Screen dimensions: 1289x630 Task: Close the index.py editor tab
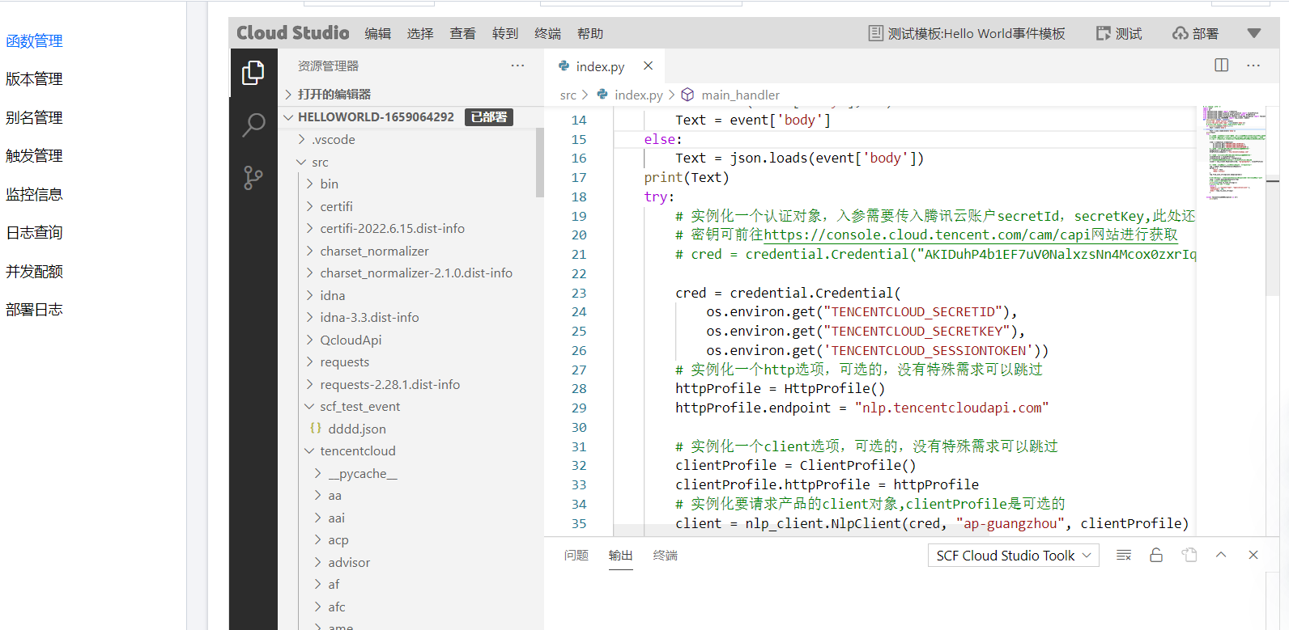(x=648, y=66)
